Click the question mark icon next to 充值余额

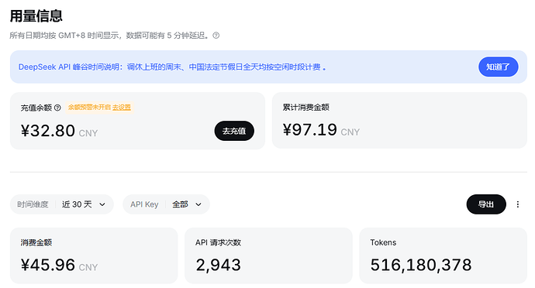(x=57, y=108)
